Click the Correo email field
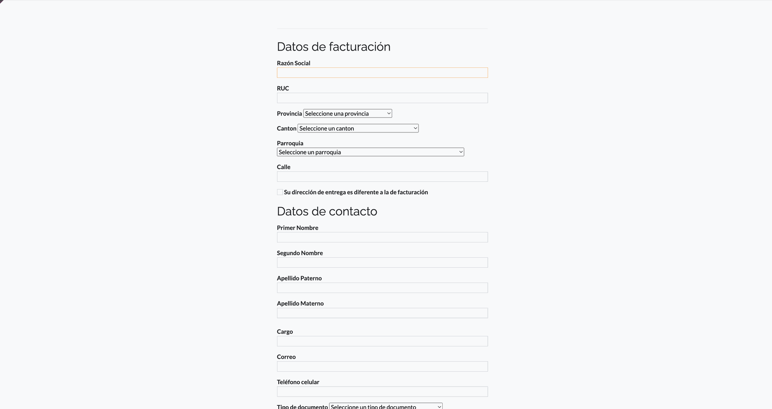The height and width of the screenshot is (409, 772). (x=382, y=366)
